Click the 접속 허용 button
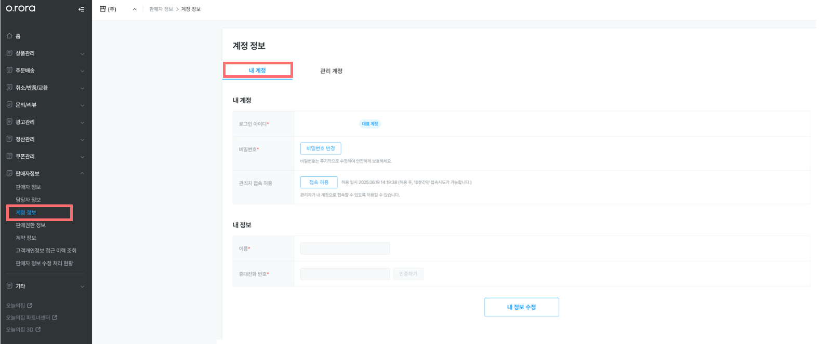Image resolution: width=820 pixels, height=344 pixels. (x=319, y=182)
